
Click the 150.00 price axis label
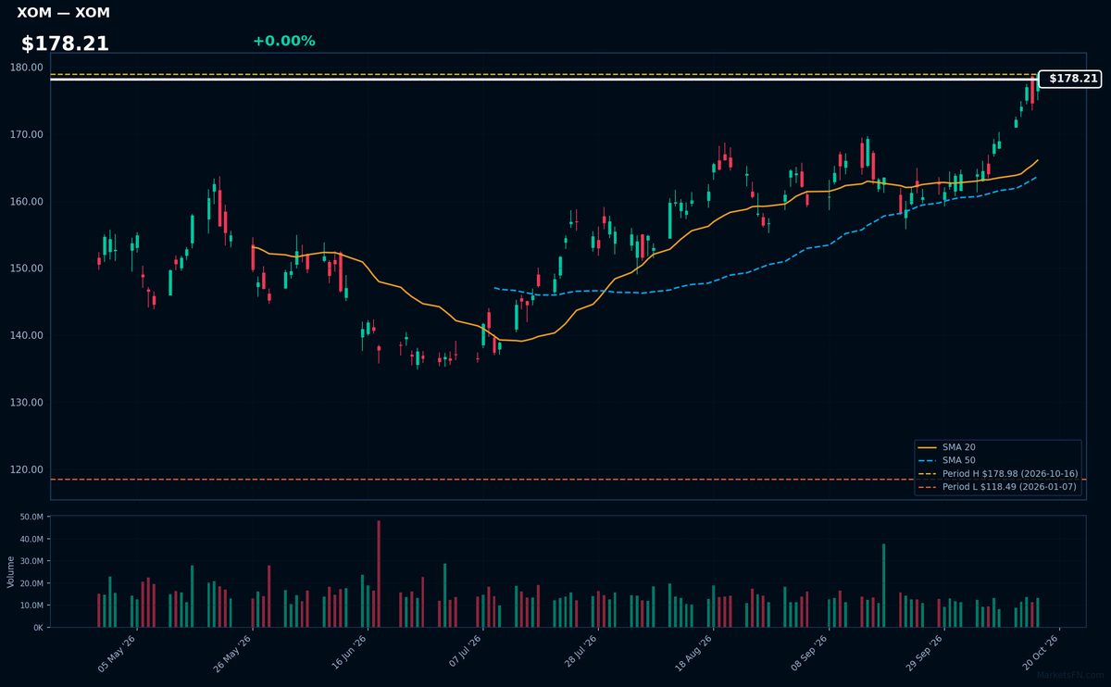pyautogui.click(x=26, y=269)
